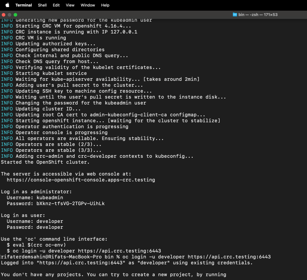Click 'The server is accessible via web console at:' line

66,174
